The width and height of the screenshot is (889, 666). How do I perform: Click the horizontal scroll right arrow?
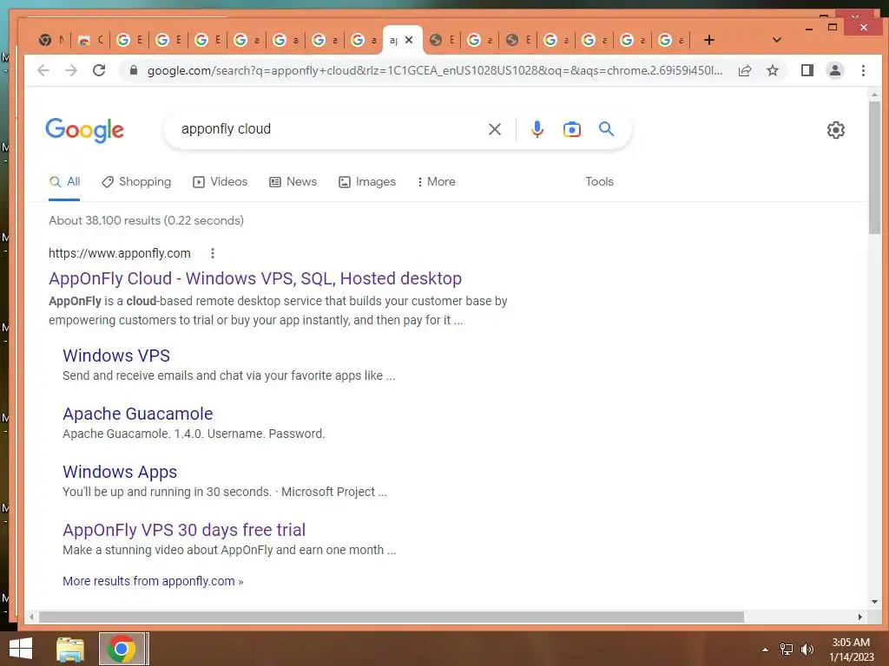click(860, 617)
